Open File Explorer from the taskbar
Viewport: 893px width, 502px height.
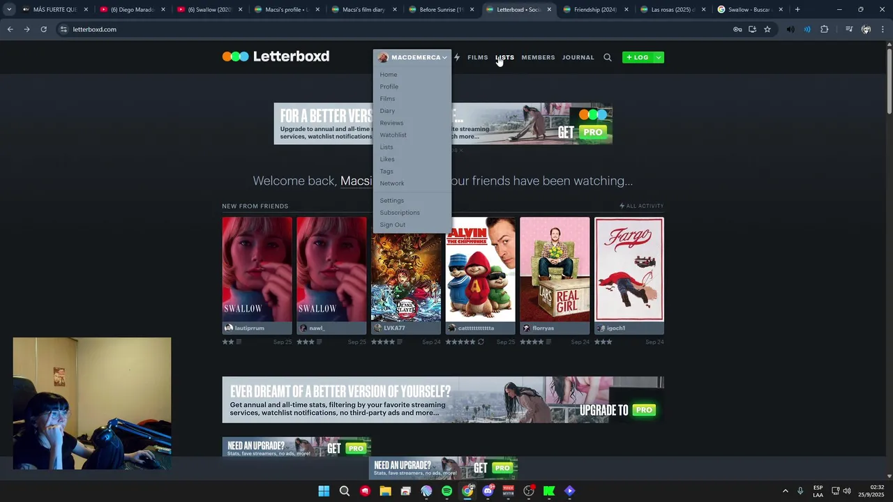click(x=385, y=491)
